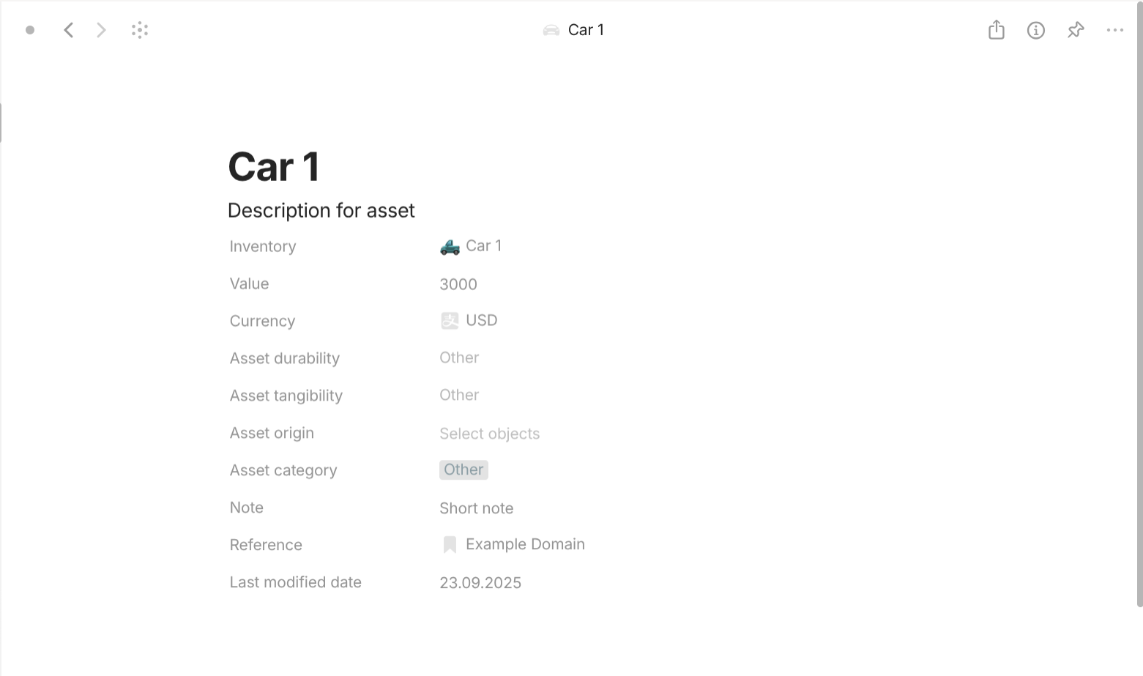Click the truck emoji on the Inventory relation
Screen dimensions: 1143x676
tap(449, 246)
